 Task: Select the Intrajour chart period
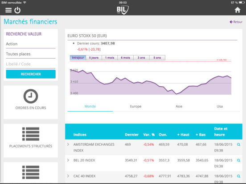[78, 58]
